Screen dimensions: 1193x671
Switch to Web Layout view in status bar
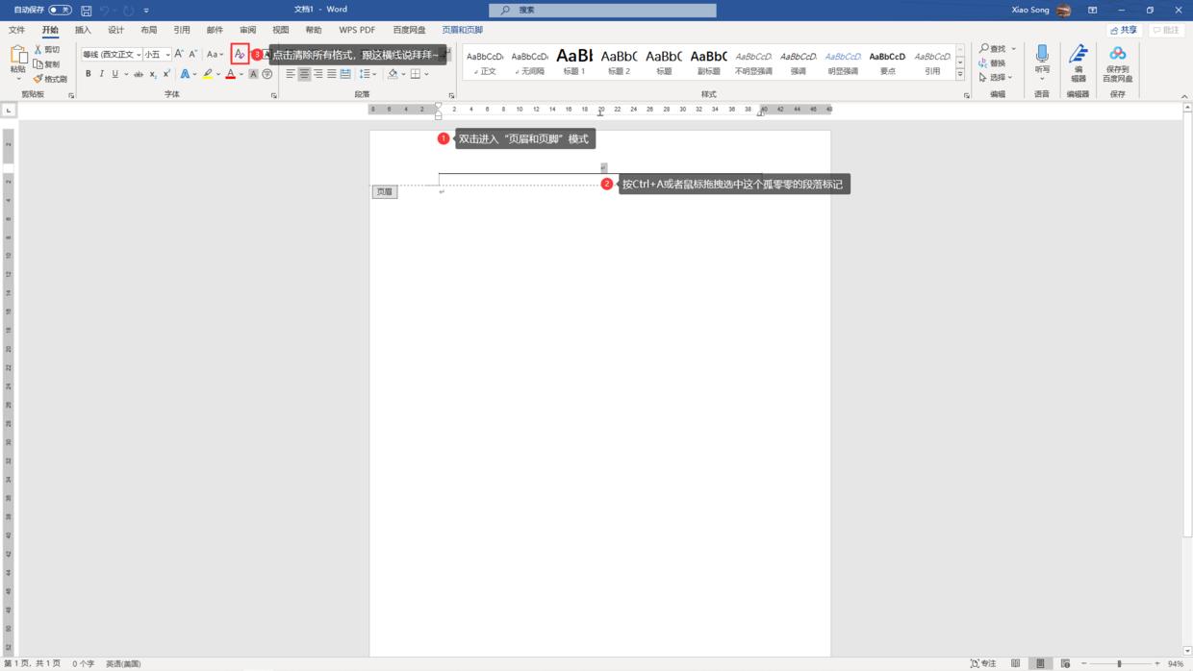tap(1065, 663)
